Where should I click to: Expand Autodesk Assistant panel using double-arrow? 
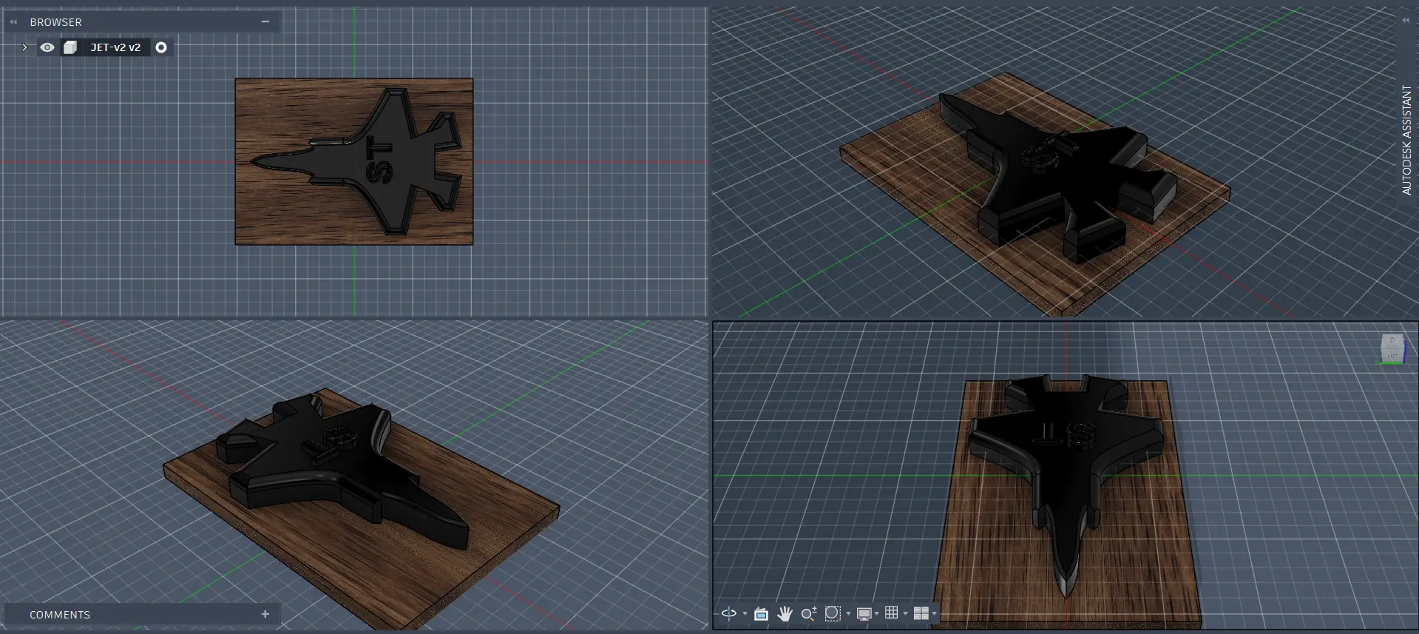1406,20
